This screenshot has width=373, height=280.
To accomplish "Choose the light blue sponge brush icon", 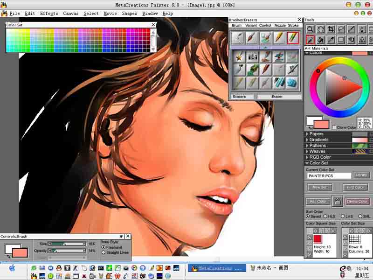I will click(x=292, y=84).
